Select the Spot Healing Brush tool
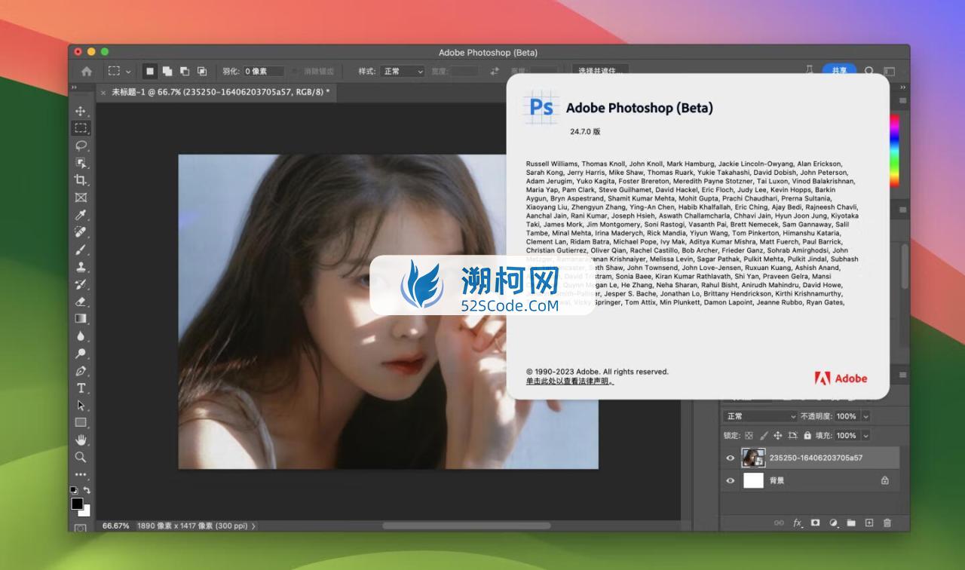Screen dimensions: 965x570 81,232
